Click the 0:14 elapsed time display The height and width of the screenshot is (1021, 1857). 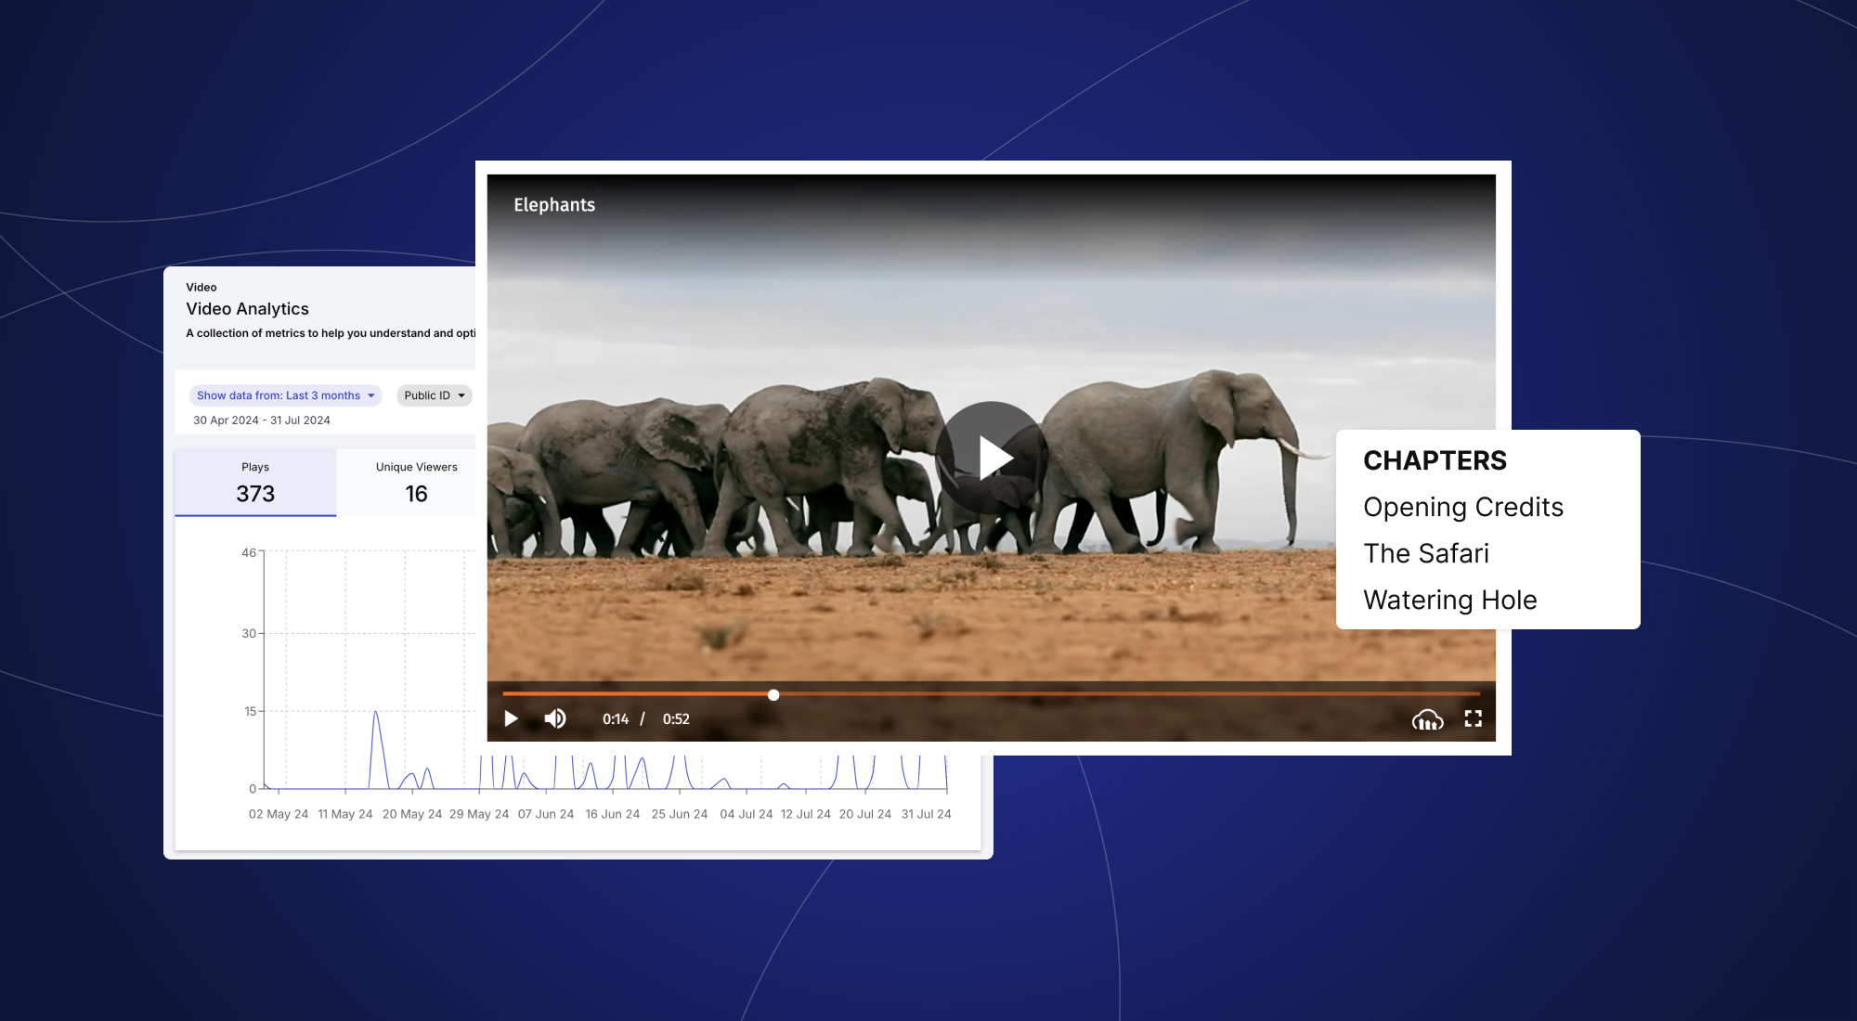(616, 717)
